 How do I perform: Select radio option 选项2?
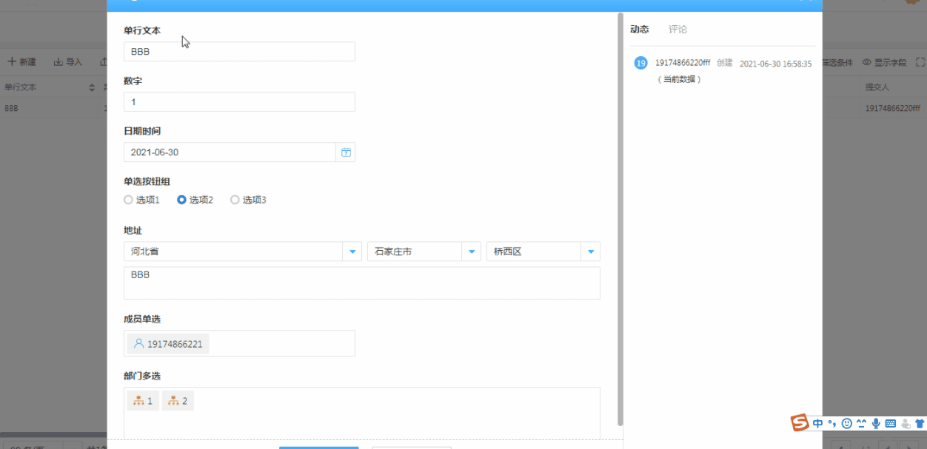click(182, 200)
